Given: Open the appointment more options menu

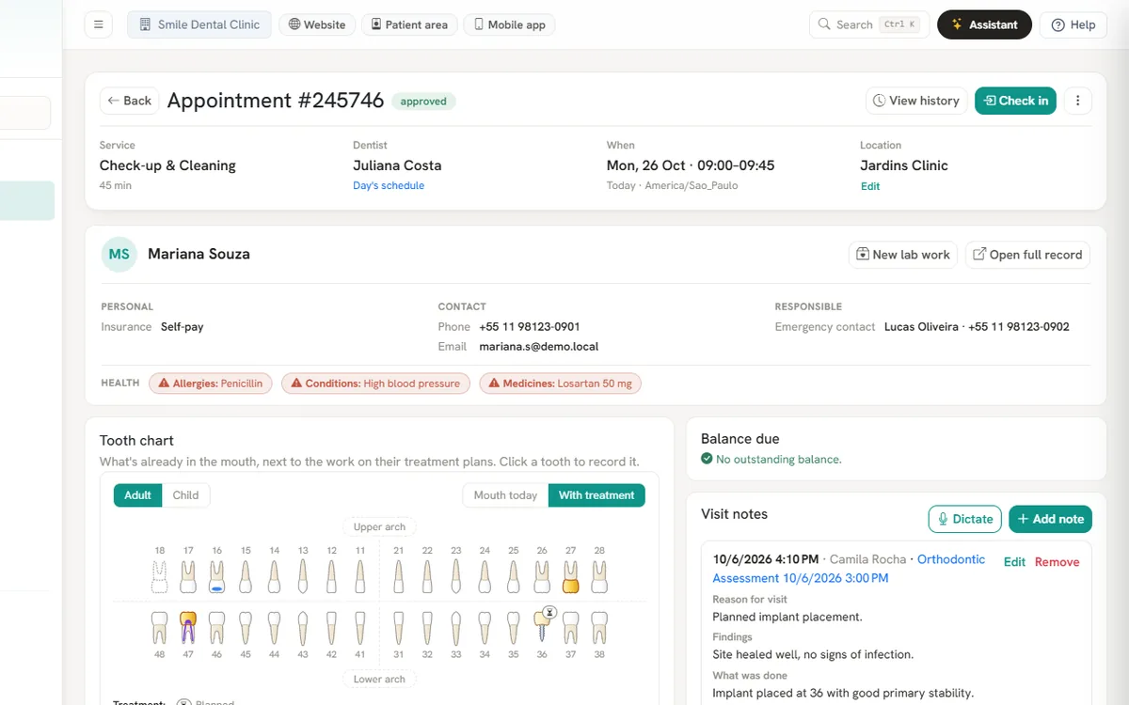Looking at the screenshot, I should click(1078, 101).
